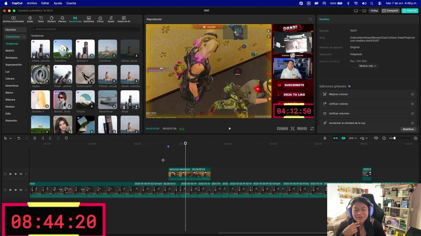The width and height of the screenshot is (421, 236).
Task: Play the video preview
Action: tap(230, 128)
